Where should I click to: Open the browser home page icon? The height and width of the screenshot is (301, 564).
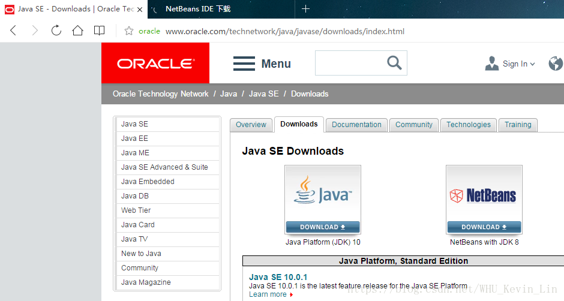coord(77,31)
